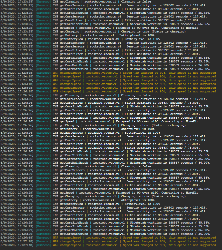Screen dimensions: 222x250
Task: Click the 17:24:48 WAR changedSpeed entry
Action: coord(108,80)
